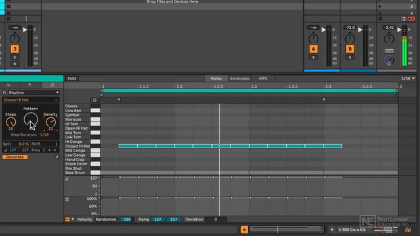Switch to the Notes tab
Viewport: 420px width, 236px height.
[x=216, y=79]
